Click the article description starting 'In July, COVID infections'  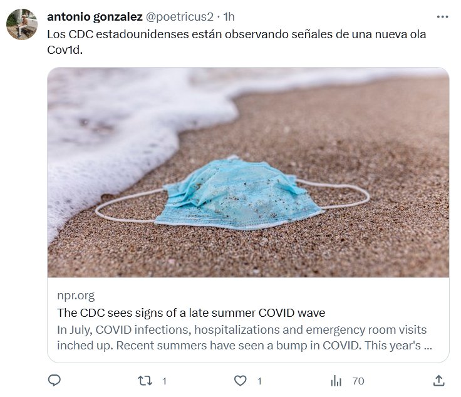tap(244, 338)
